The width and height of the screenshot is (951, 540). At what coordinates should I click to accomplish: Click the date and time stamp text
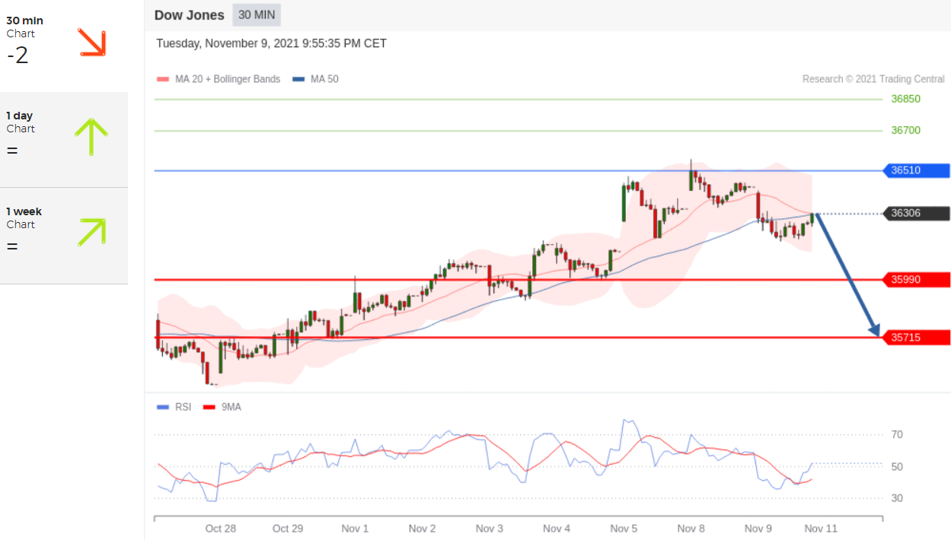(272, 43)
